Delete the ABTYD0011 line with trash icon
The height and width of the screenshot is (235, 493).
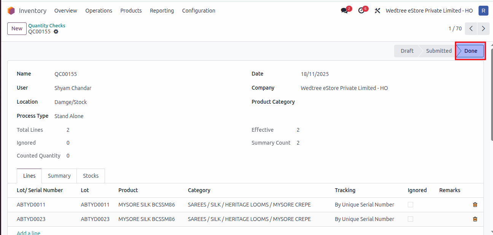tap(475, 205)
